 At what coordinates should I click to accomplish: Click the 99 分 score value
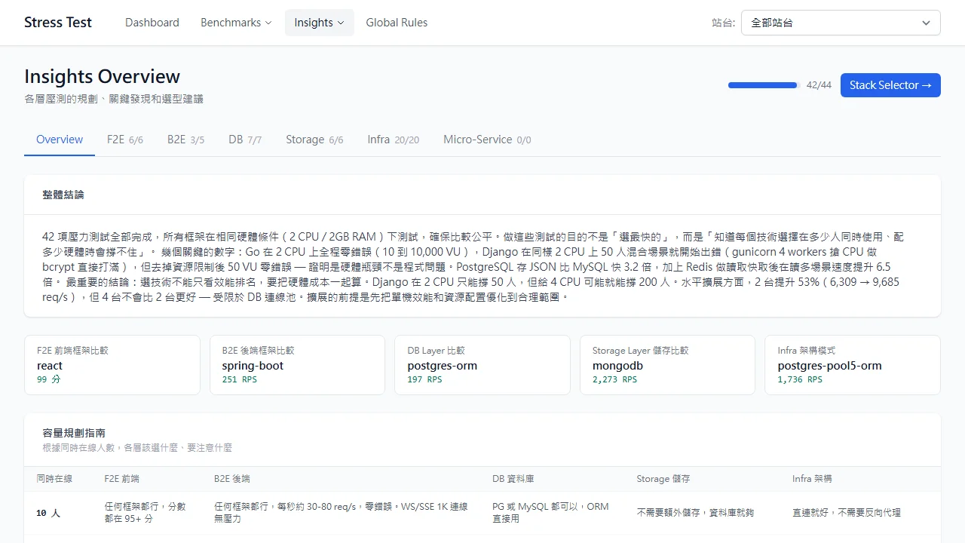pyautogui.click(x=48, y=379)
